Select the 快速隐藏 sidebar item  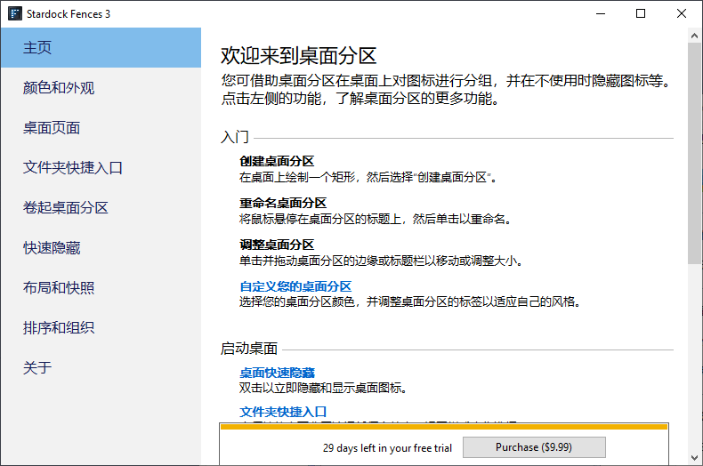coord(101,248)
